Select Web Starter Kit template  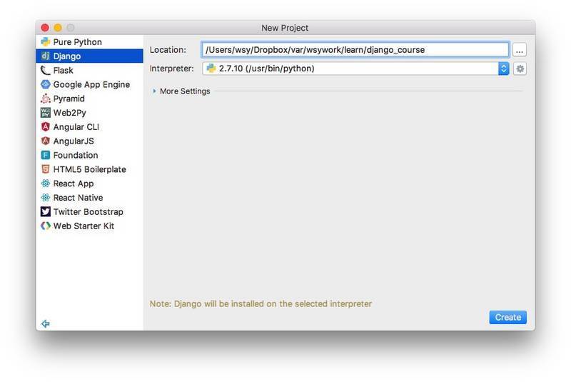pyautogui.click(x=90, y=226)
